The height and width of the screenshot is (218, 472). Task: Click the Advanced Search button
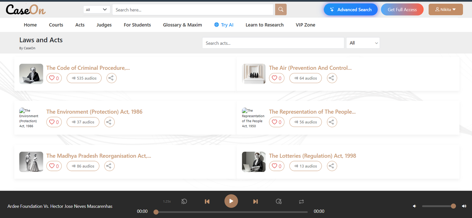pos(350,9)
